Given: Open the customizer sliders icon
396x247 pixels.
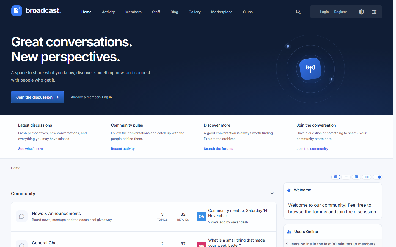Looking at the screenshot, I should click(x=374, y=12).
